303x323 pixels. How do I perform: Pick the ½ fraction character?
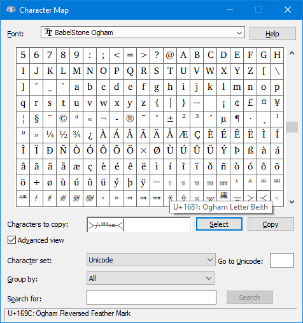(63, 135)
